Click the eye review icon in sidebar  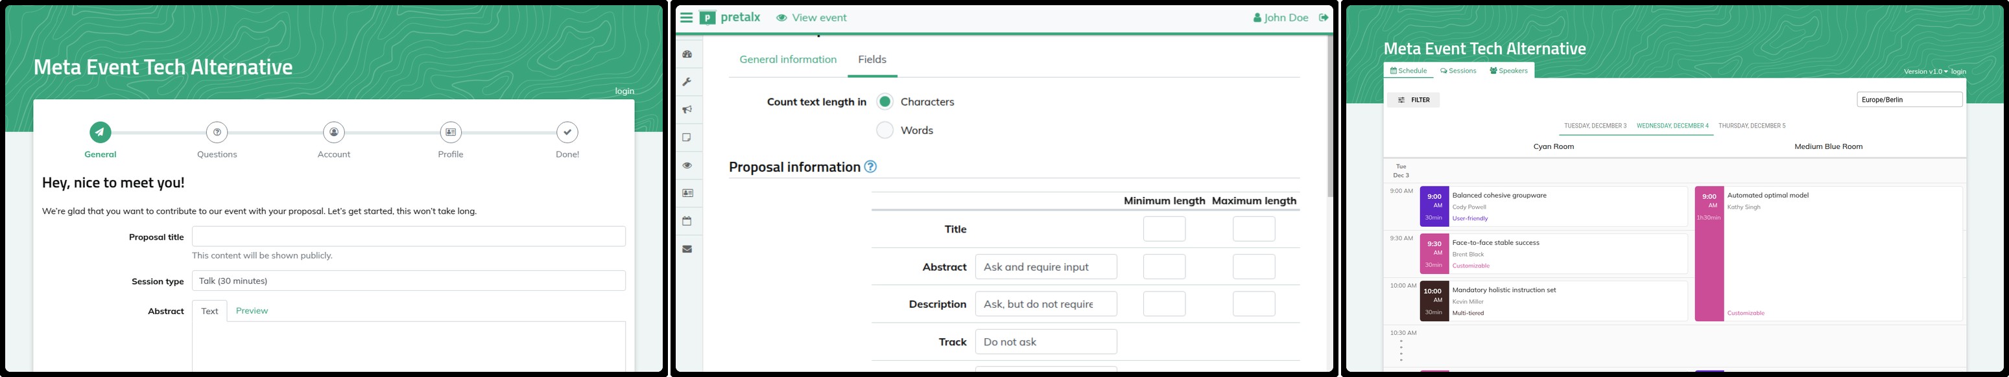tap(687, 165)
